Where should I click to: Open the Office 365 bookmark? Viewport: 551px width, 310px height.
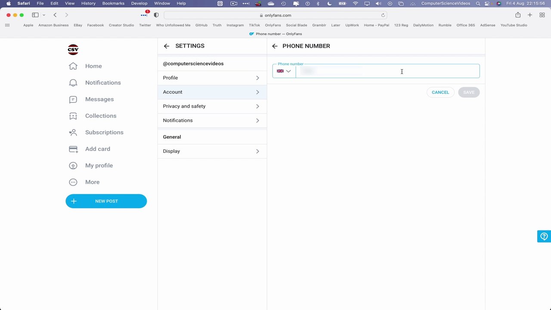466,25
